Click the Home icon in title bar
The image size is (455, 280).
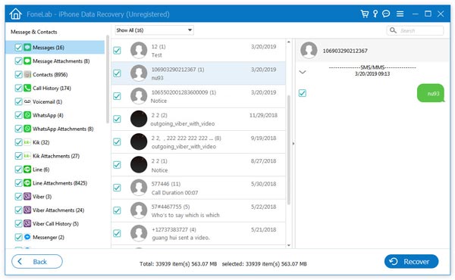(x=15, y=14)
